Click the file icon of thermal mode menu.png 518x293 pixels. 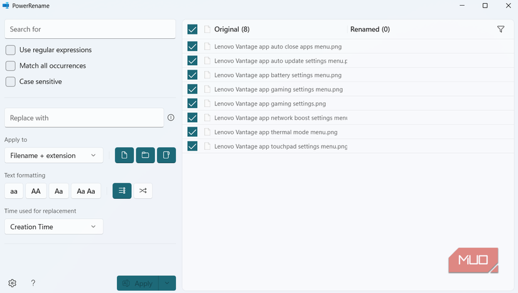(207, 132)
